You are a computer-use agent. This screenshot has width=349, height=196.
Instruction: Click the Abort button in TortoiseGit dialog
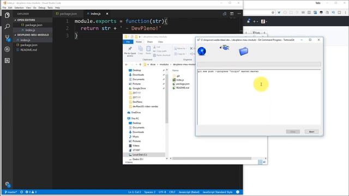[311, 132]
